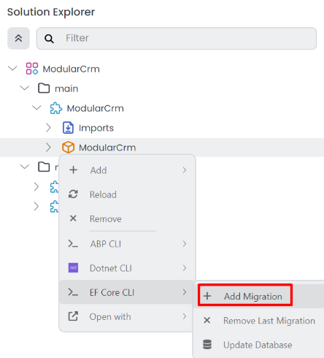Open the Open with submenu arrow
The height and width of the screenshot is (358, 324).
pyautogui.click(x=185, y=316)
